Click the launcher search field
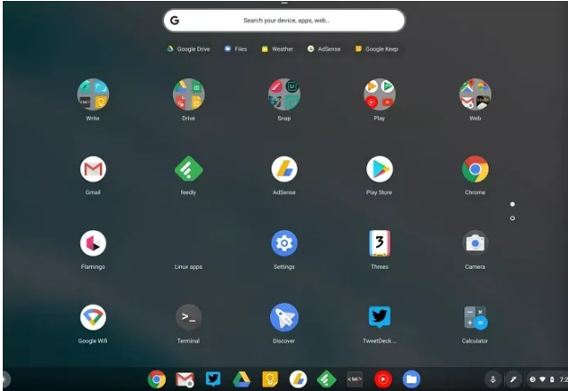 (x=284, y=21)
